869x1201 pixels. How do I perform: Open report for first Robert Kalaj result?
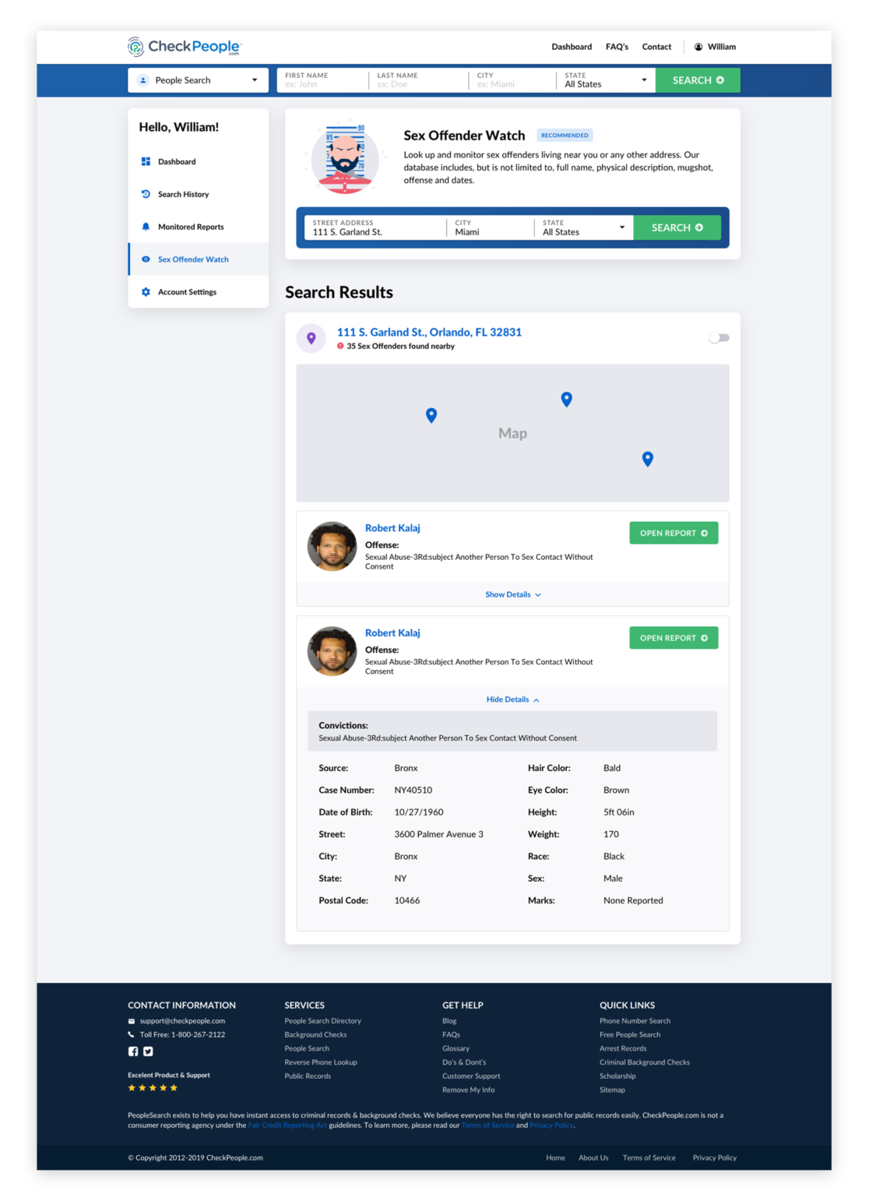pyautogui.click(x=673, y=533)
